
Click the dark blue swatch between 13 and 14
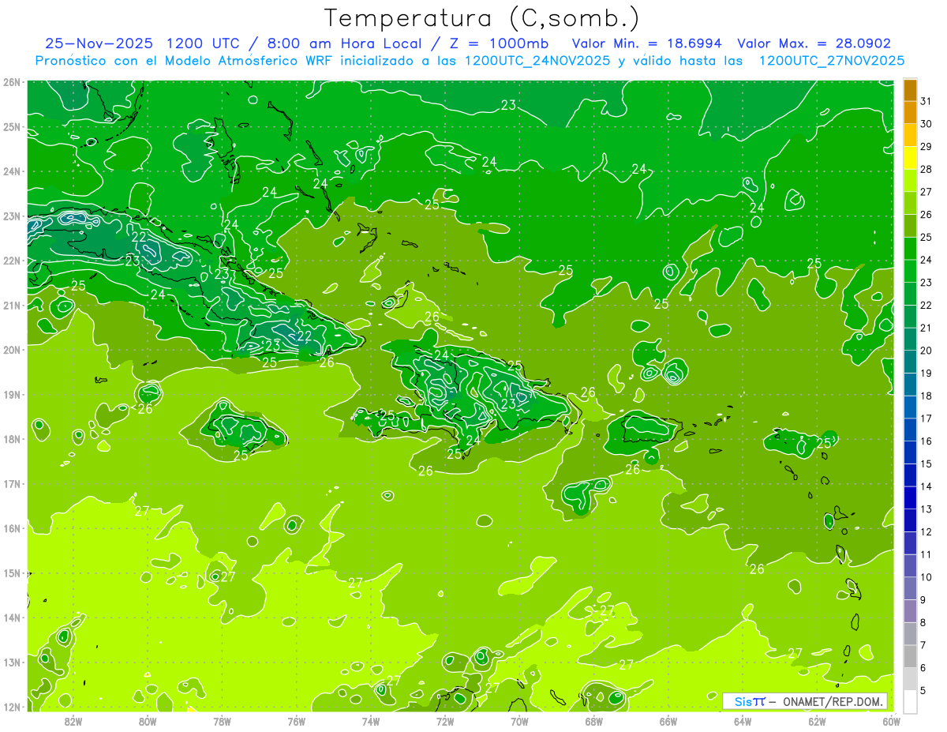coord(910,498)
